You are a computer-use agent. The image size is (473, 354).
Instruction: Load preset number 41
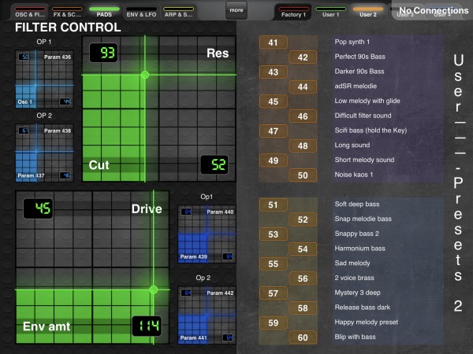click(274, 42)
